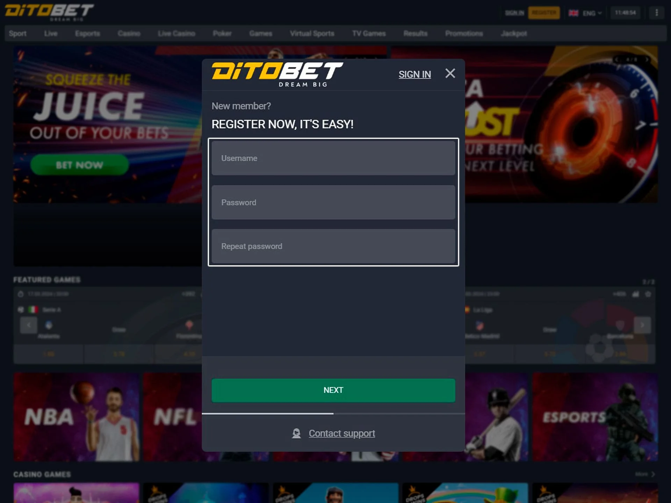671x503 pixels.
Task: Click the Promotions navigation icon
Action: [x=464, y=33]
